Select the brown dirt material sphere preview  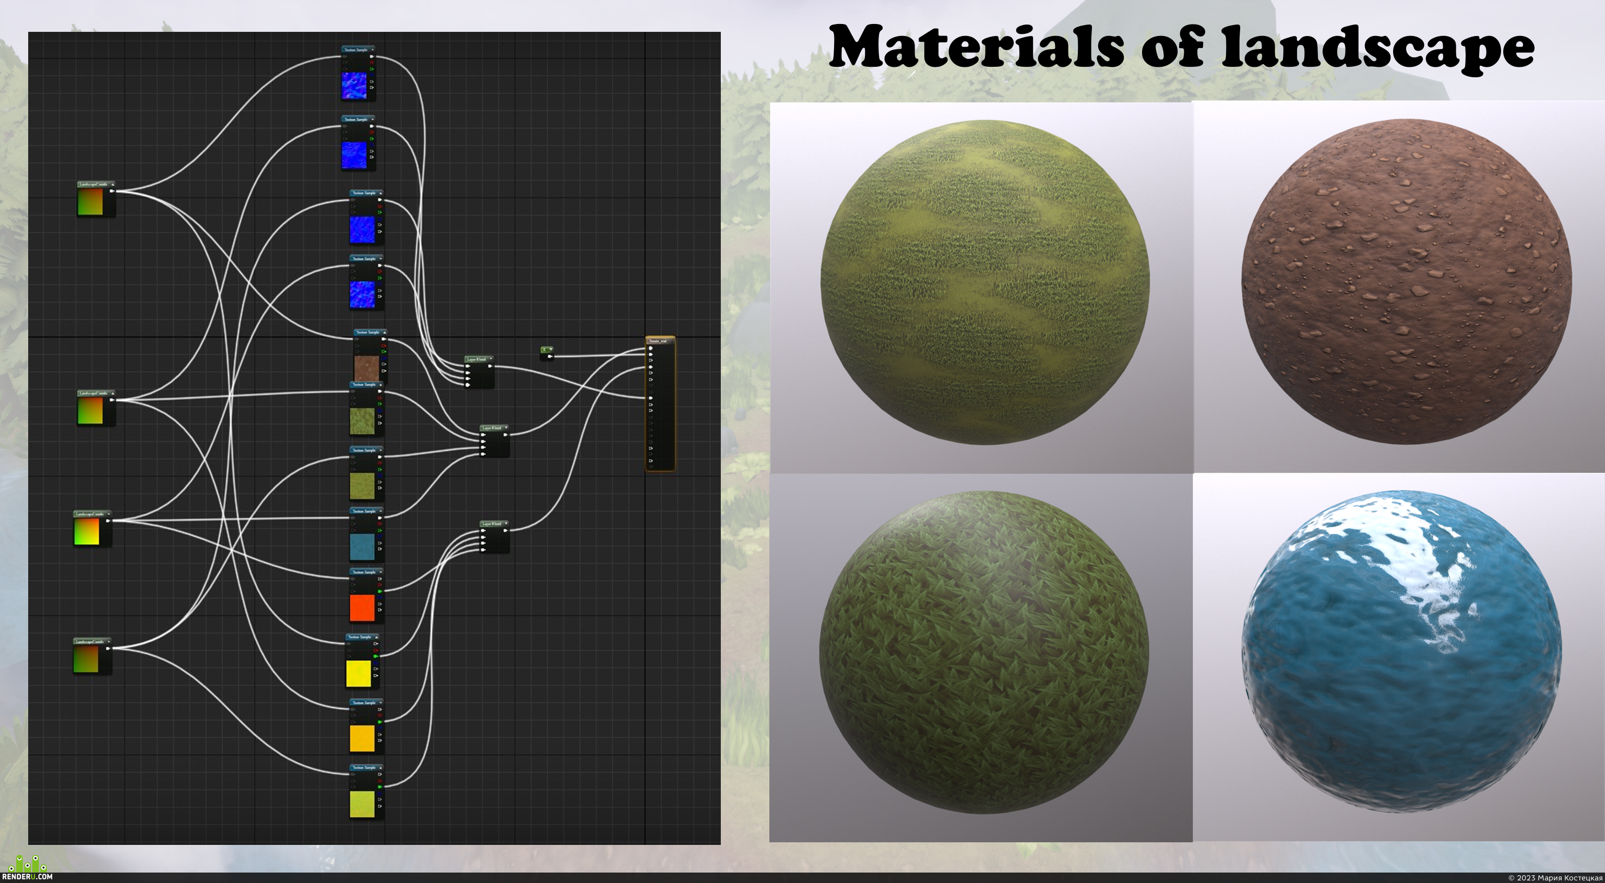click(1406, 282)
